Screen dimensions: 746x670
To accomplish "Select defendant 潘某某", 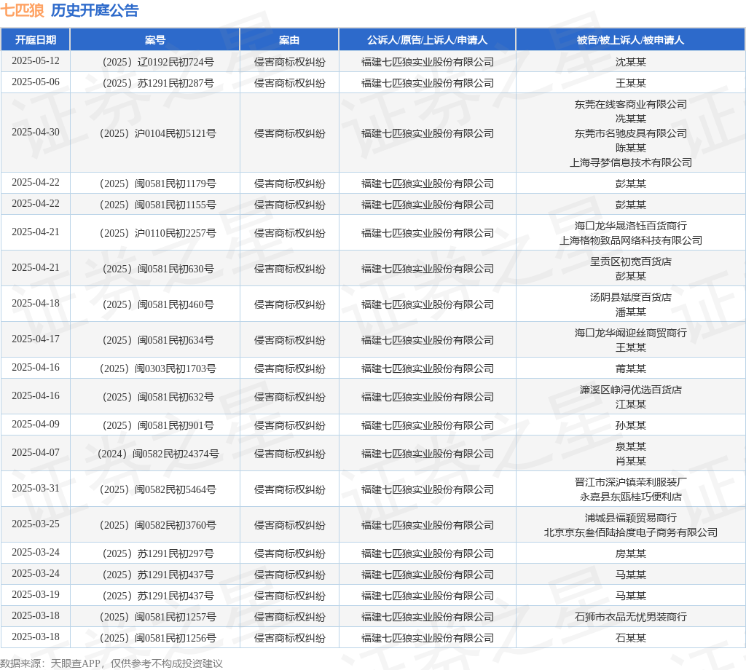I will [631, 312].
